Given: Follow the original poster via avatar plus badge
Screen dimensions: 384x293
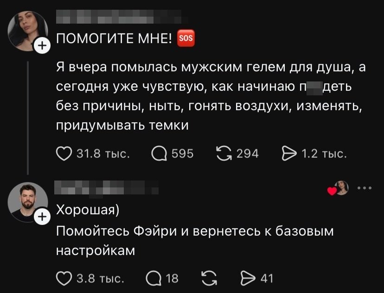Looking at the screenshot, I should (x=42, y=46).
